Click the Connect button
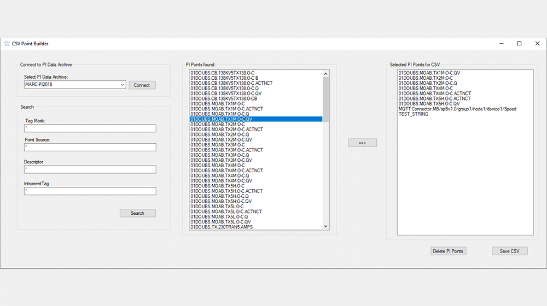This screenshot has width=547, height=306. (x=142, y=85)
